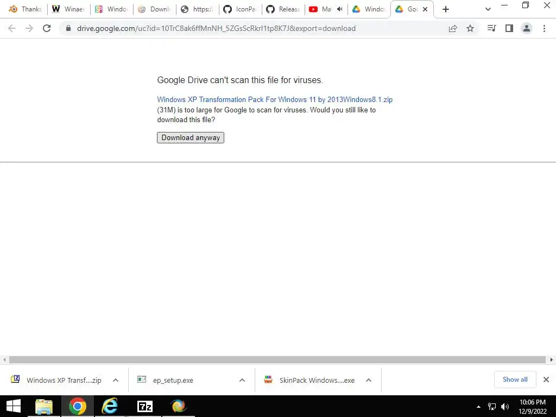Click the scroll right arrow
Screen dimensions: 556x417
pos(552,359)
